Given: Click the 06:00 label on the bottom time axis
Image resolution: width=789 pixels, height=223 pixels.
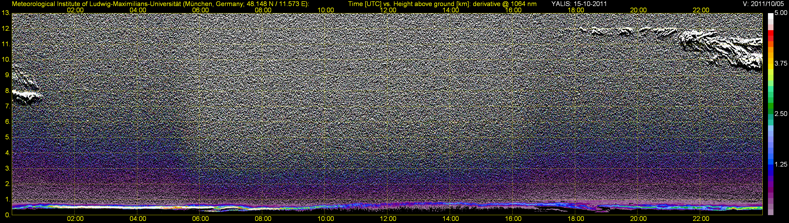Looking at the screenshot, I should coord(200,219).
